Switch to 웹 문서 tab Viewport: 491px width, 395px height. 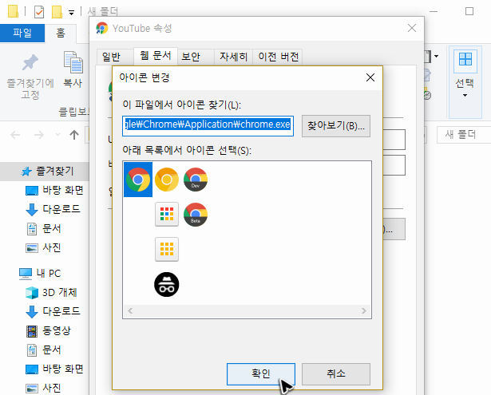tap(156, 56)
